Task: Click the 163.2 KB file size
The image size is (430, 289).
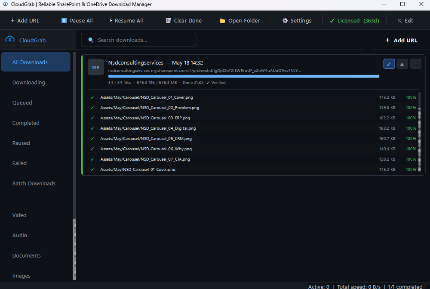Action: pyautogui.click(x=387, y=128)
